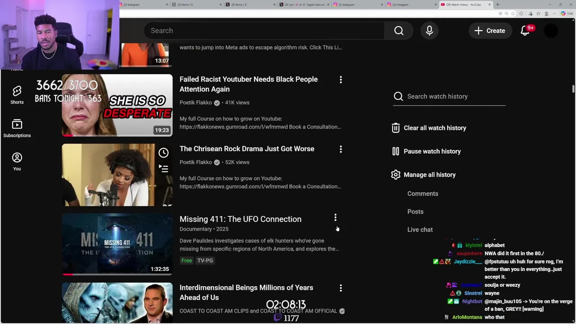Click the Manage all history gear icon
Image resolution: width=576 pixels, height=324 pixels.
(x=396, y=175)
